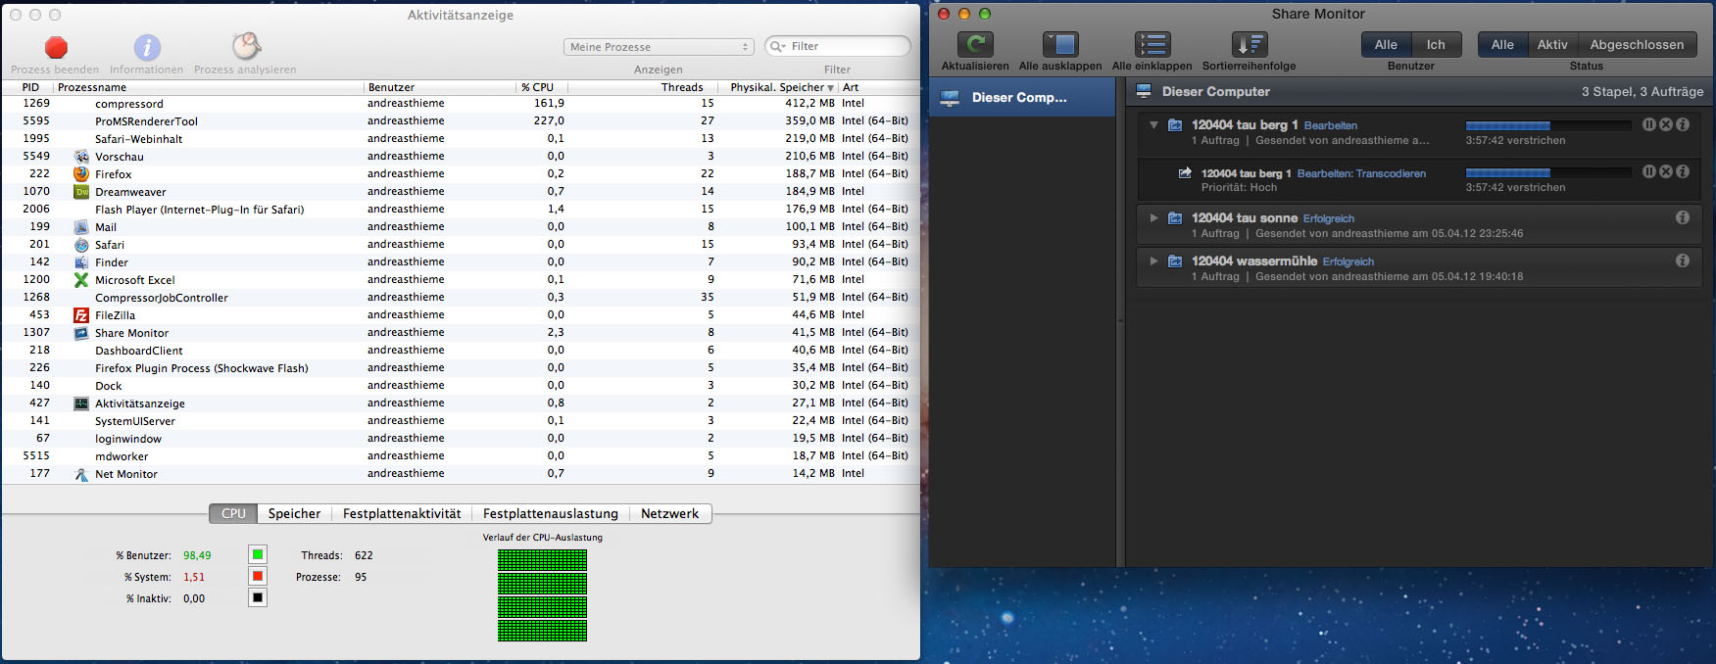This screenshot has width=1716, height=664.
Task: Click Alle einklappen icon in Share Monitor
Action: pyautogui.click(x=1152, y=44)
